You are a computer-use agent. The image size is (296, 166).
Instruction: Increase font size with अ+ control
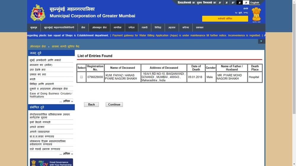tap(233, 3)
